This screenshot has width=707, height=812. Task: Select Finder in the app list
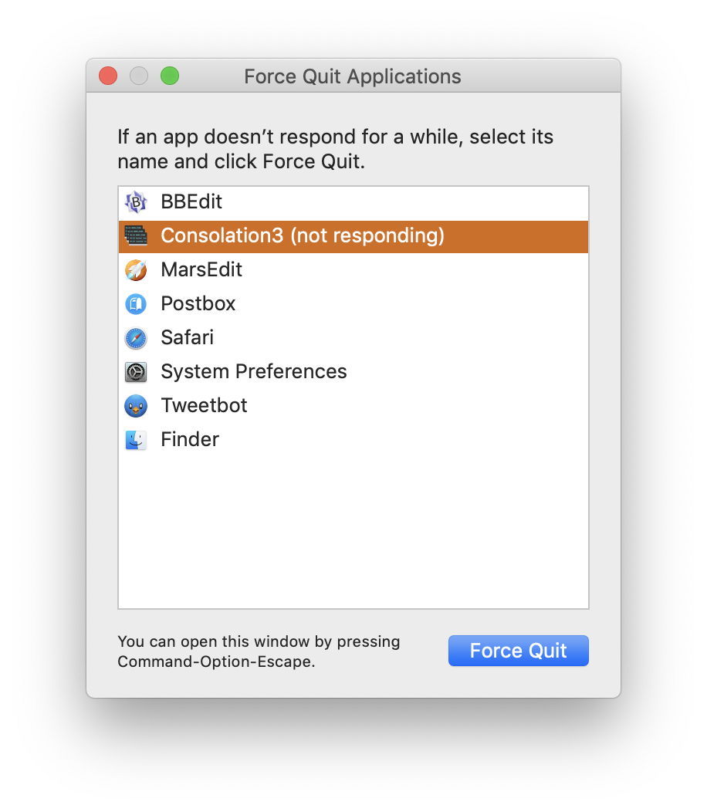(190, 440)
